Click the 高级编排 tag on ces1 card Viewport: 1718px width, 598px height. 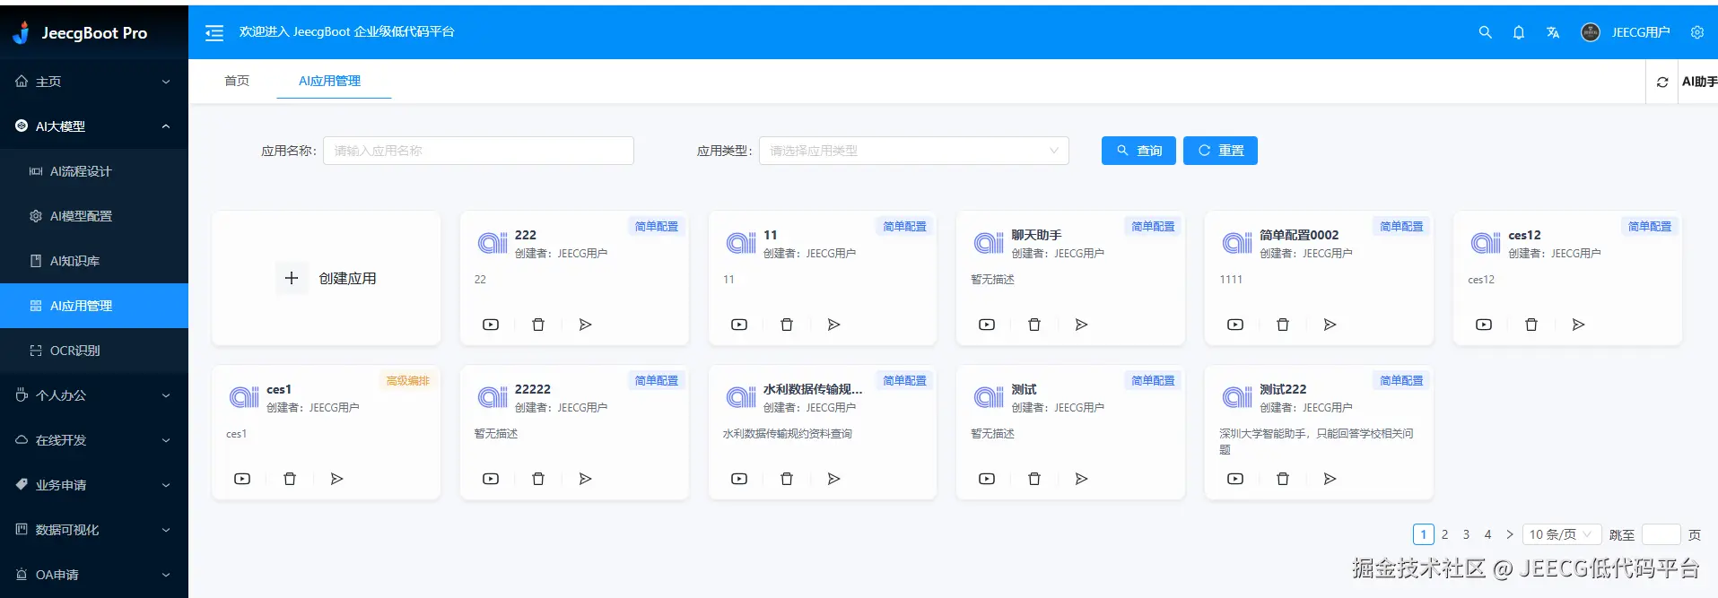pos(407,381)
